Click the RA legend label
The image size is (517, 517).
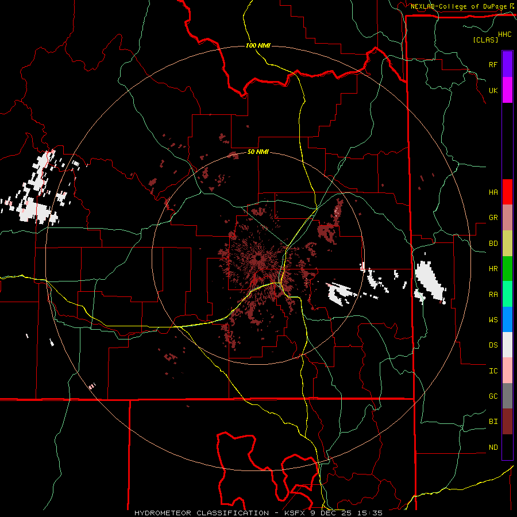(493, 295)
